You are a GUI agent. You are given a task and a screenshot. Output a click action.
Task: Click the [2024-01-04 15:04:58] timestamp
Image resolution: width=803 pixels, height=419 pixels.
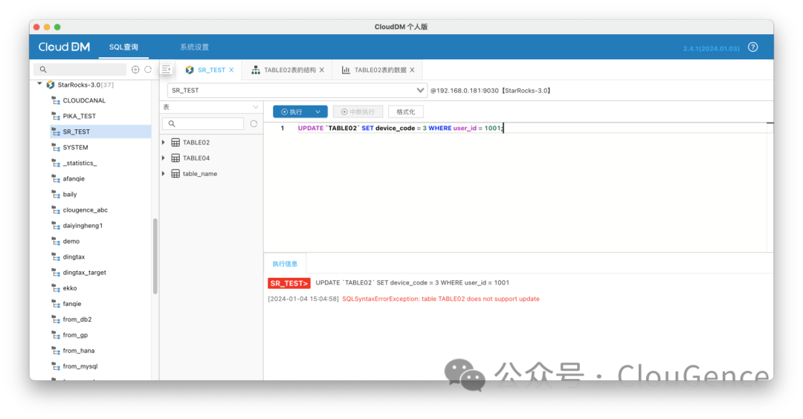(303, 299)
